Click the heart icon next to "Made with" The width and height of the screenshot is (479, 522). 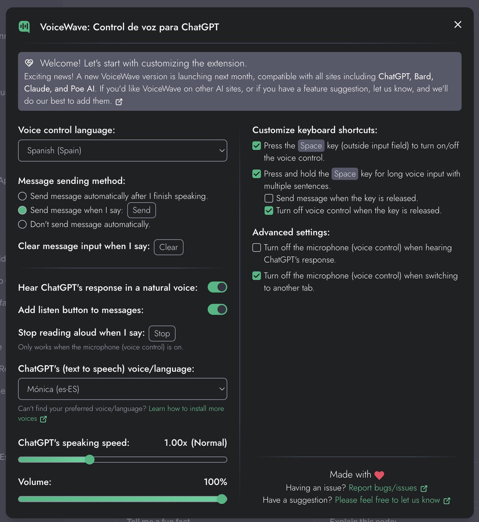pyautogui.click(x=378, y=474)
